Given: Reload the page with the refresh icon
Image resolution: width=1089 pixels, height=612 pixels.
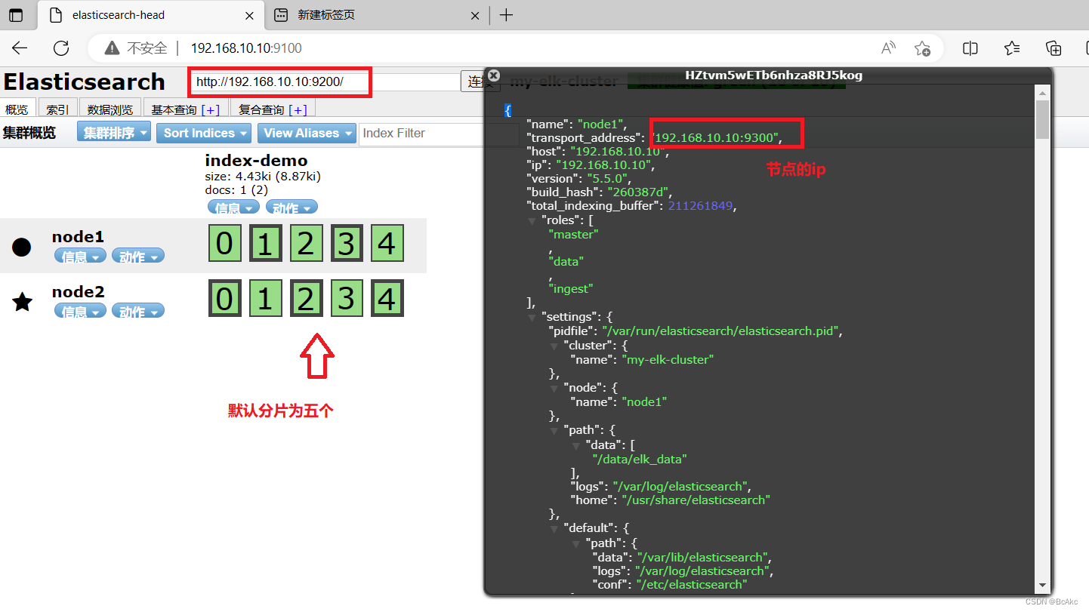Looking at the screenshot, I should click(61, 48).
